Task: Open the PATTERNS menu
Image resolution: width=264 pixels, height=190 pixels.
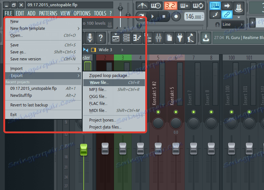Action: pos(48,13)
